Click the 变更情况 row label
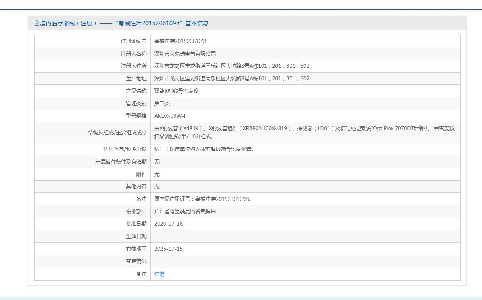This screenshot has height=300, width=482. click(136, 261)
